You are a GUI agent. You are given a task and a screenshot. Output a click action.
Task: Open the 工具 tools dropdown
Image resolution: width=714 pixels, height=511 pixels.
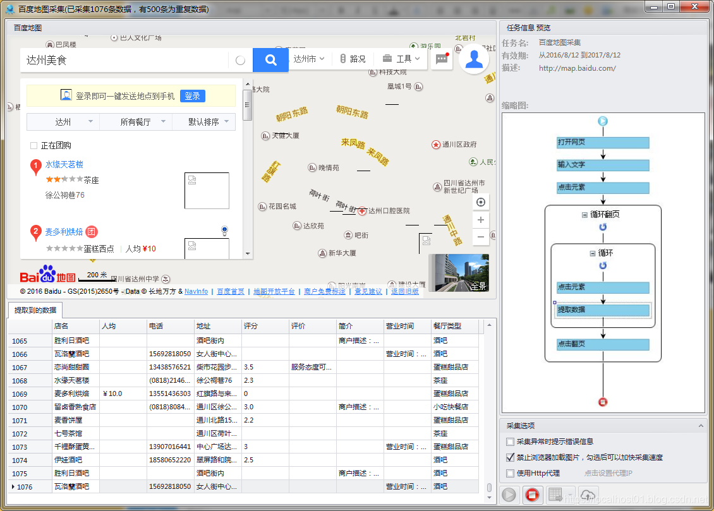(401, 59)
